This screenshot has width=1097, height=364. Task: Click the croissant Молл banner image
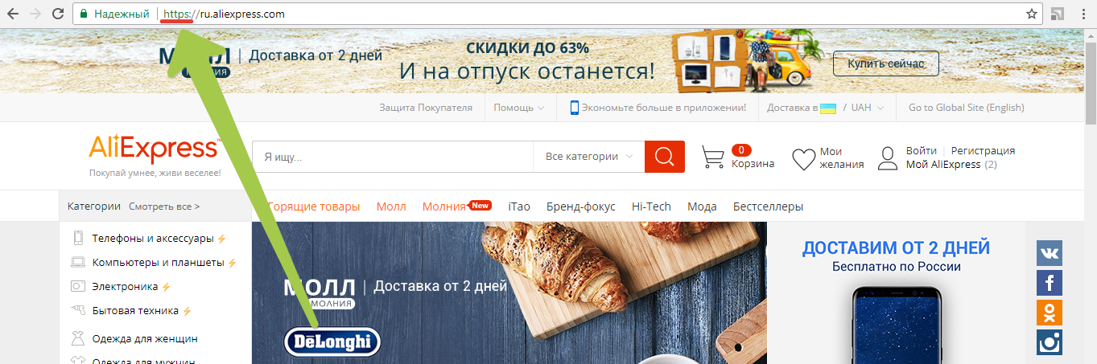[x=509, y=292]
